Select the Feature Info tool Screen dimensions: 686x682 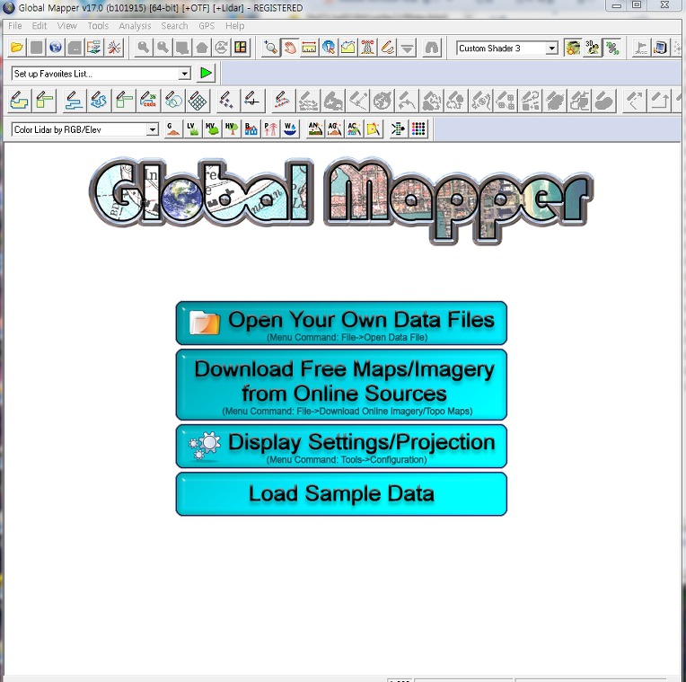(328, 48)
